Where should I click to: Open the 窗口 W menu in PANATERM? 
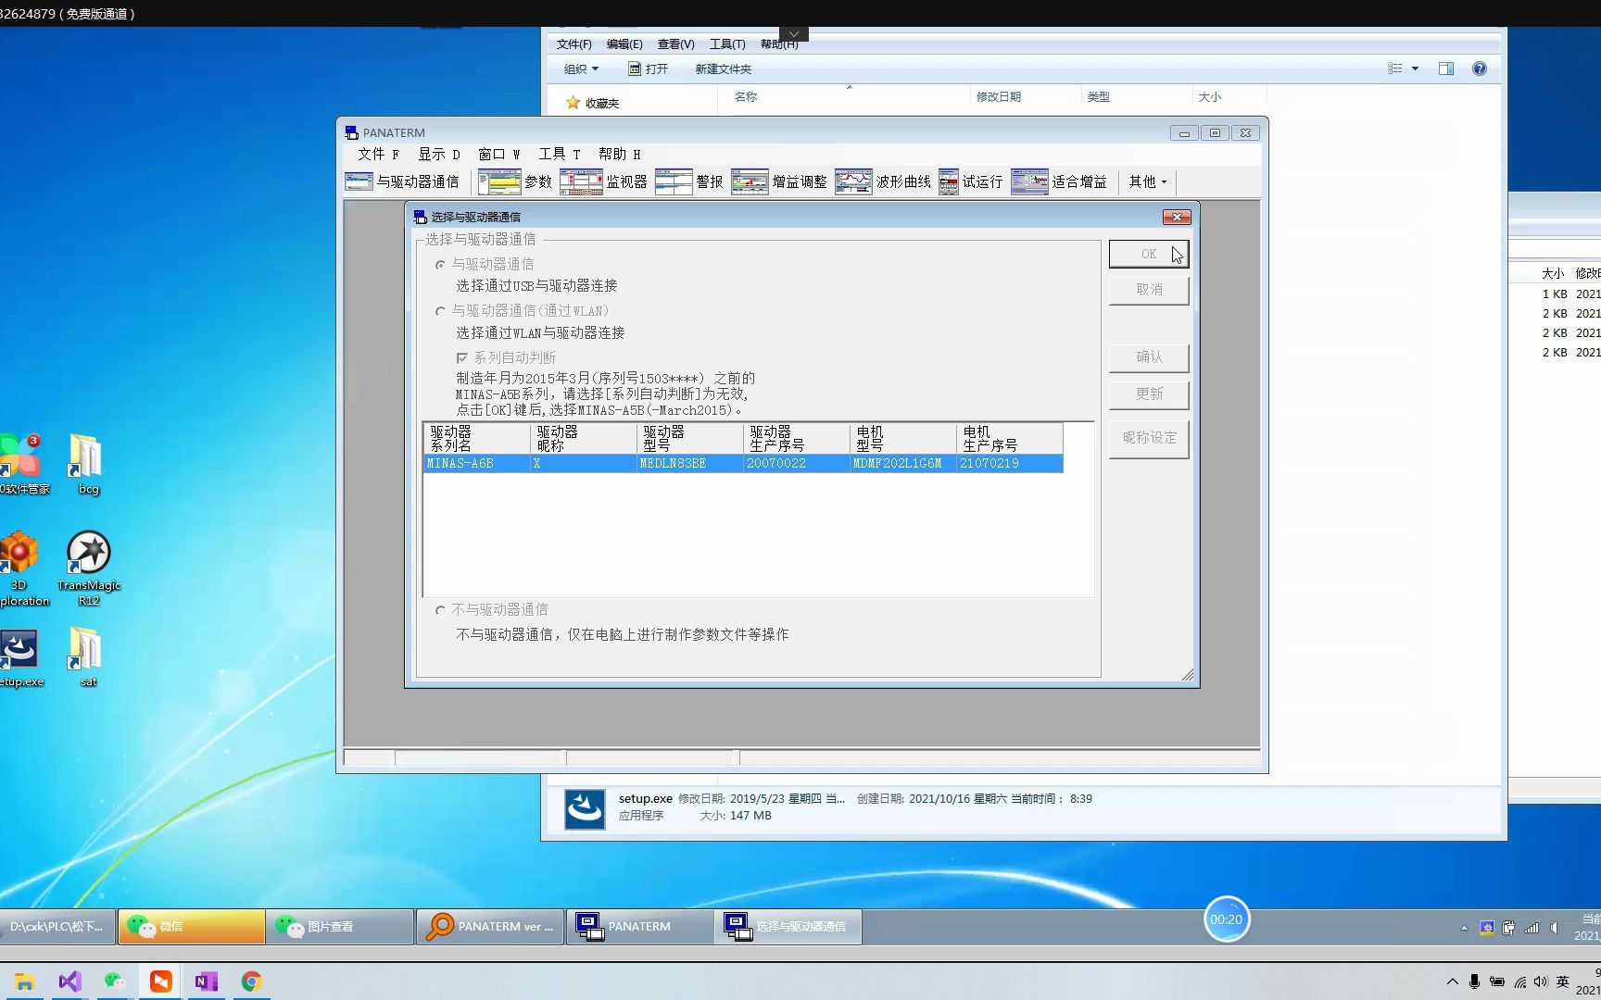pyautogui.click(x=498, y=155)
